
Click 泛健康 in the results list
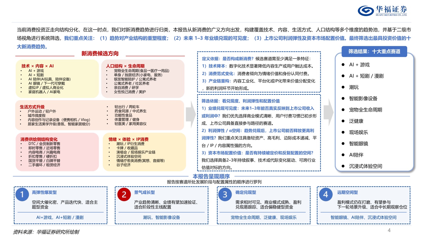(x=356, y=121)
